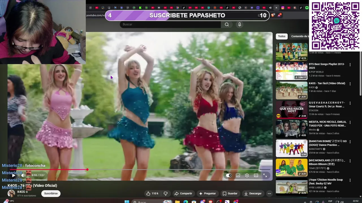Open j-hope Chicken Noodle Soup thumbnail
The width and height of the screenshot is (362, 203).
[292, 186]
